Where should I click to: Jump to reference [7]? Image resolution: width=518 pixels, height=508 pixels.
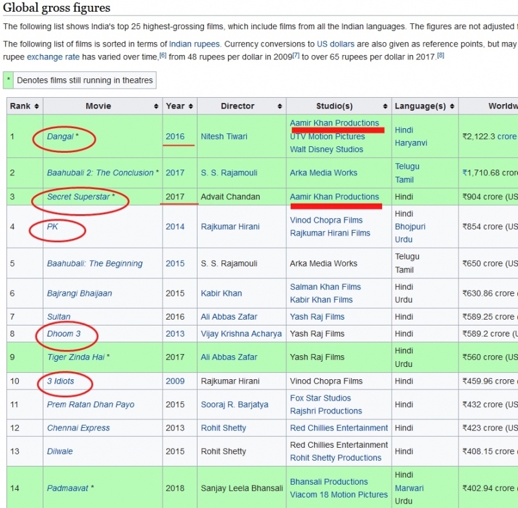(296, 56)
